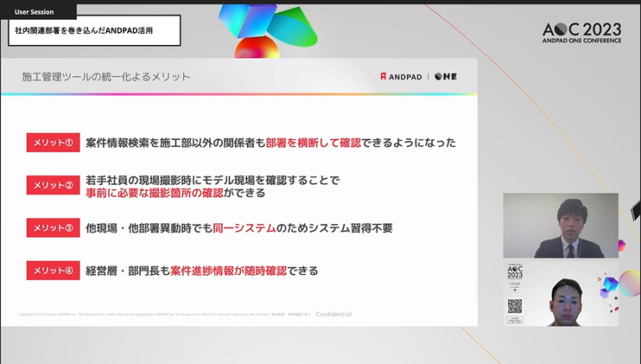This screenshot has height=364, width=641.
Task: Click the red メリット④ badge
Action: click(54, 271)
